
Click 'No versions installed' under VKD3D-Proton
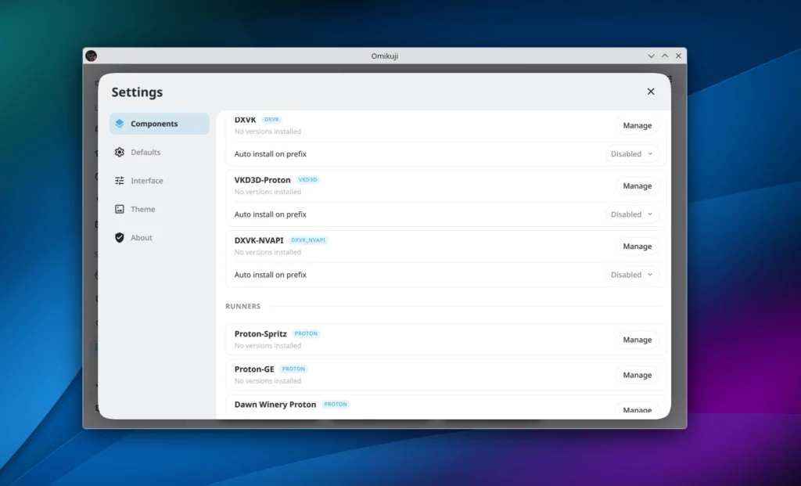coord(268,192)
